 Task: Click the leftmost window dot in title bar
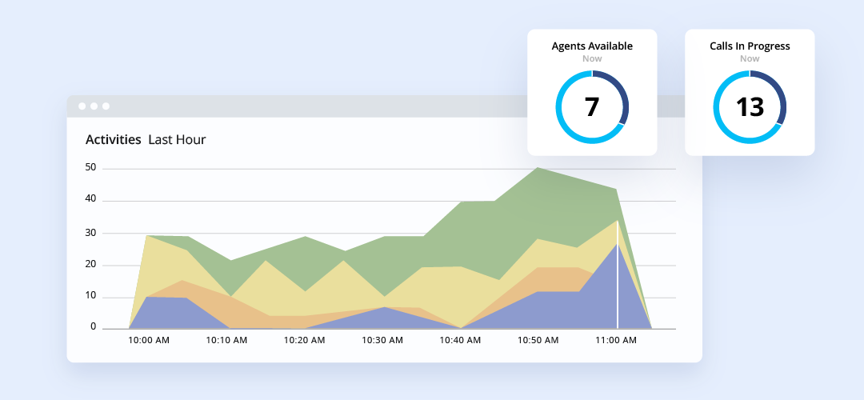click(81, 106)
